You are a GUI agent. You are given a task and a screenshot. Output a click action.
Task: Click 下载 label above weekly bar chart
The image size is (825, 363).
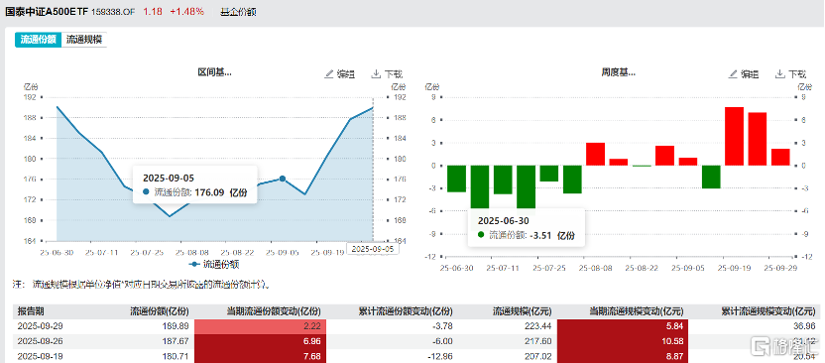coord(797,74)
